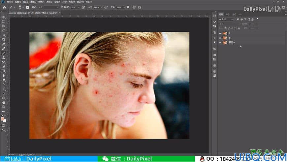Click the background color swatch

click(5, 121)
